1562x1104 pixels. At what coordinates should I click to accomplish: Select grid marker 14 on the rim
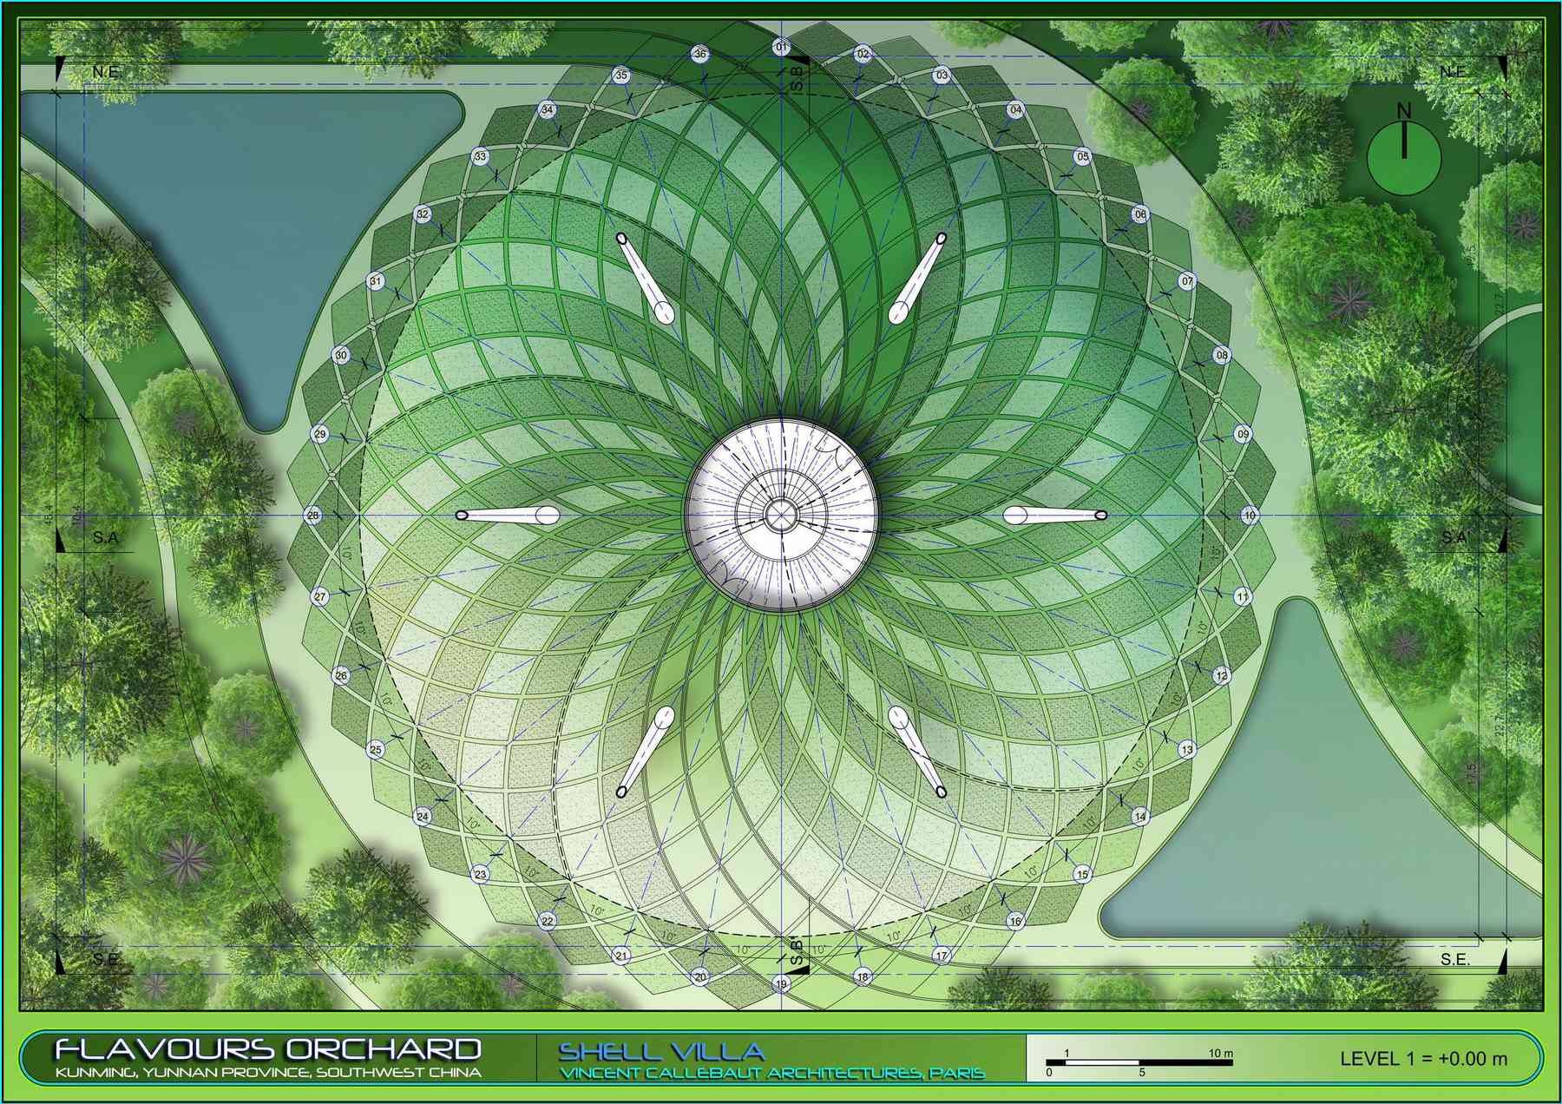click(1140, 817)
